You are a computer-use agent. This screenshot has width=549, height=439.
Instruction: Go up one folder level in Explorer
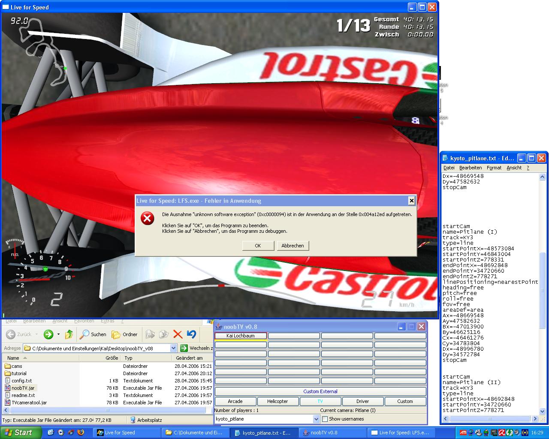[69, 334]
